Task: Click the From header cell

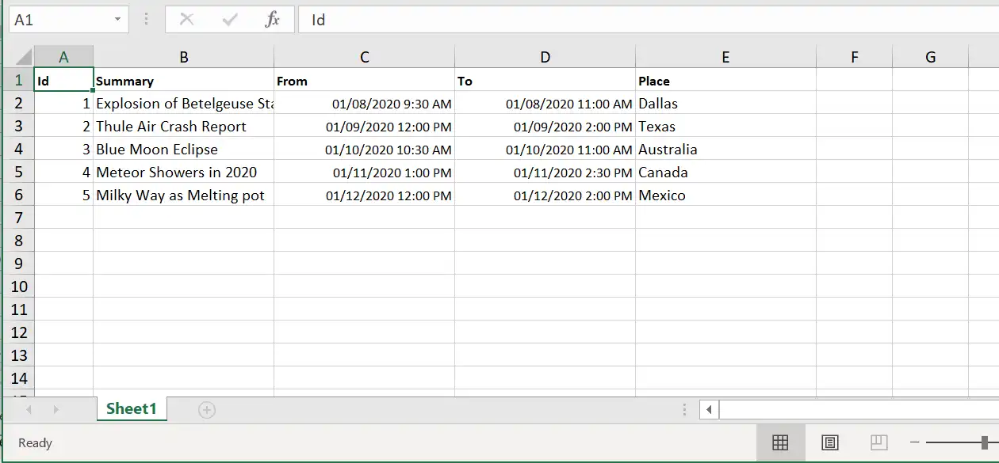Action: (x=365, y=80)
